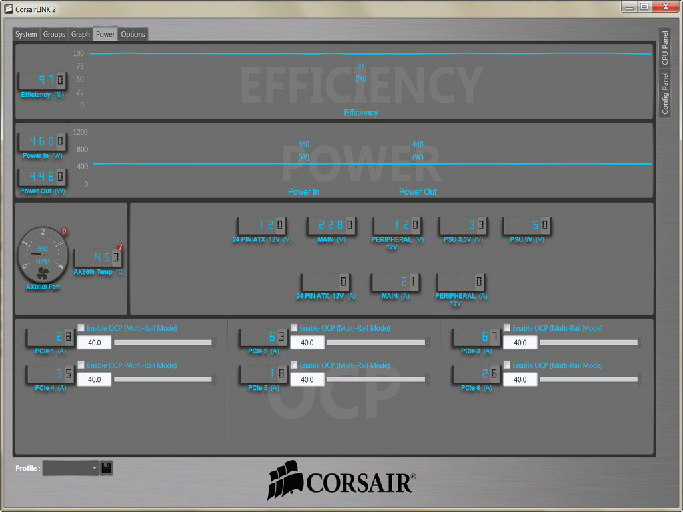
Task: Enable OCP checkbox for PCIe 3
Action: pos(507,327)
